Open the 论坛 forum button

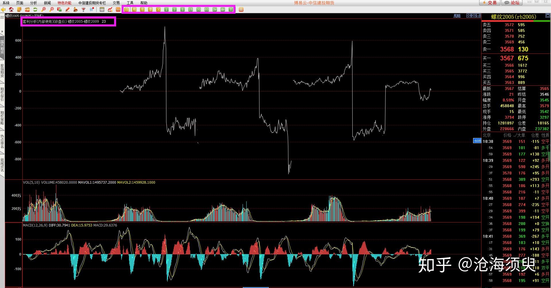coord(512,3)
